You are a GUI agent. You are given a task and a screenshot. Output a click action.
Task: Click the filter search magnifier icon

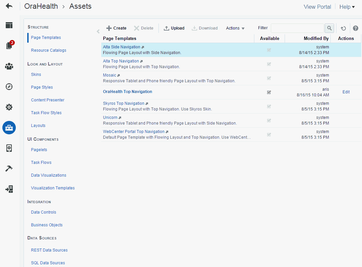[x=329, y=28]
